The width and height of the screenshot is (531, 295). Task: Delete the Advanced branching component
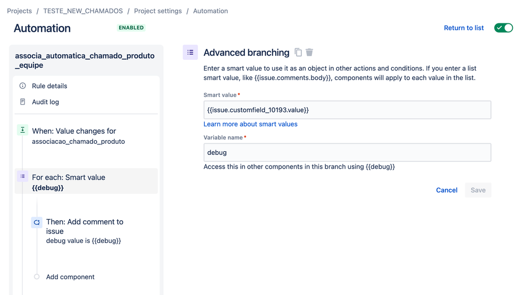click(x=309, y=53)
